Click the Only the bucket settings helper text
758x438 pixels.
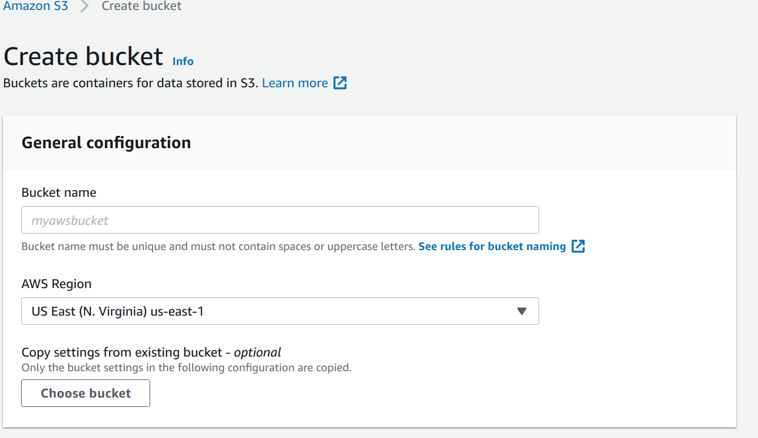[186, 368]
